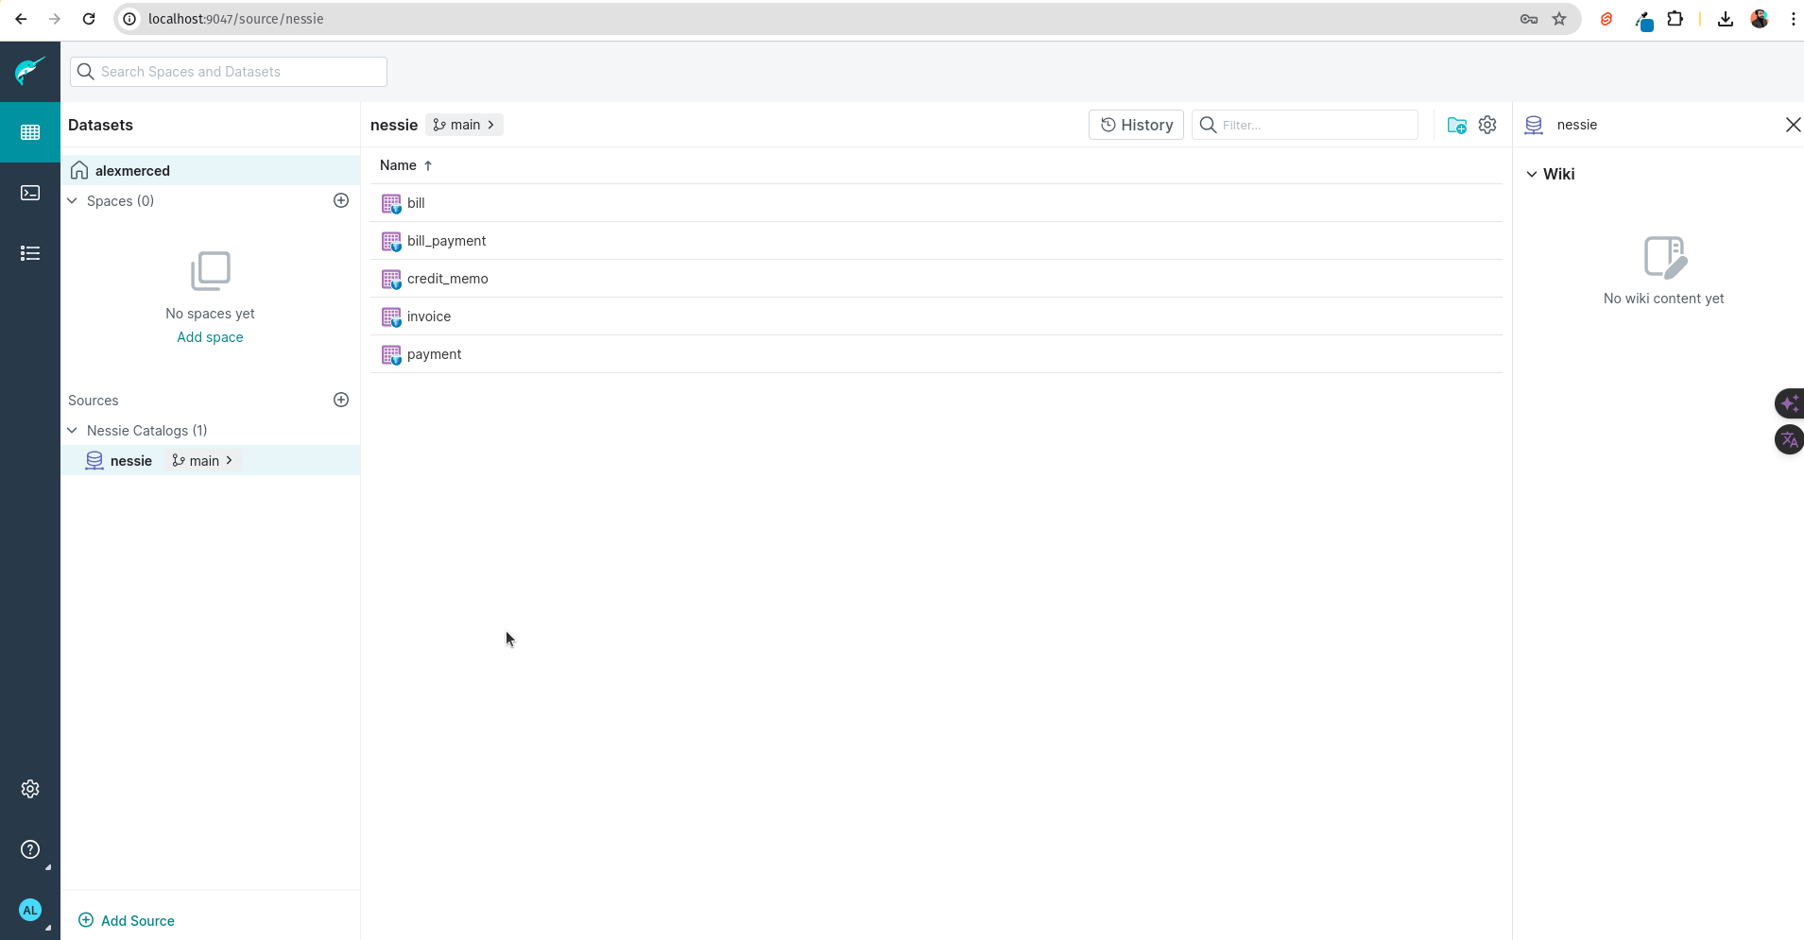Open the source settings gear icon
The width and height of the screenshot is (1804, 940).
[1488, 124]
